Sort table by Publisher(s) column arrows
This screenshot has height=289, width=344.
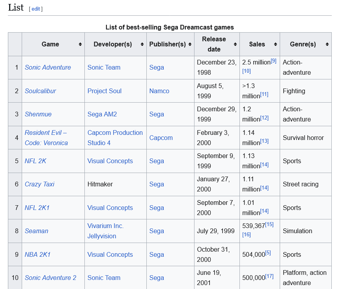point(190,44)
